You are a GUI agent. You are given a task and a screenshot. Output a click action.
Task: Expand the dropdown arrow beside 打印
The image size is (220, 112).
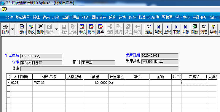coord(12,29)
